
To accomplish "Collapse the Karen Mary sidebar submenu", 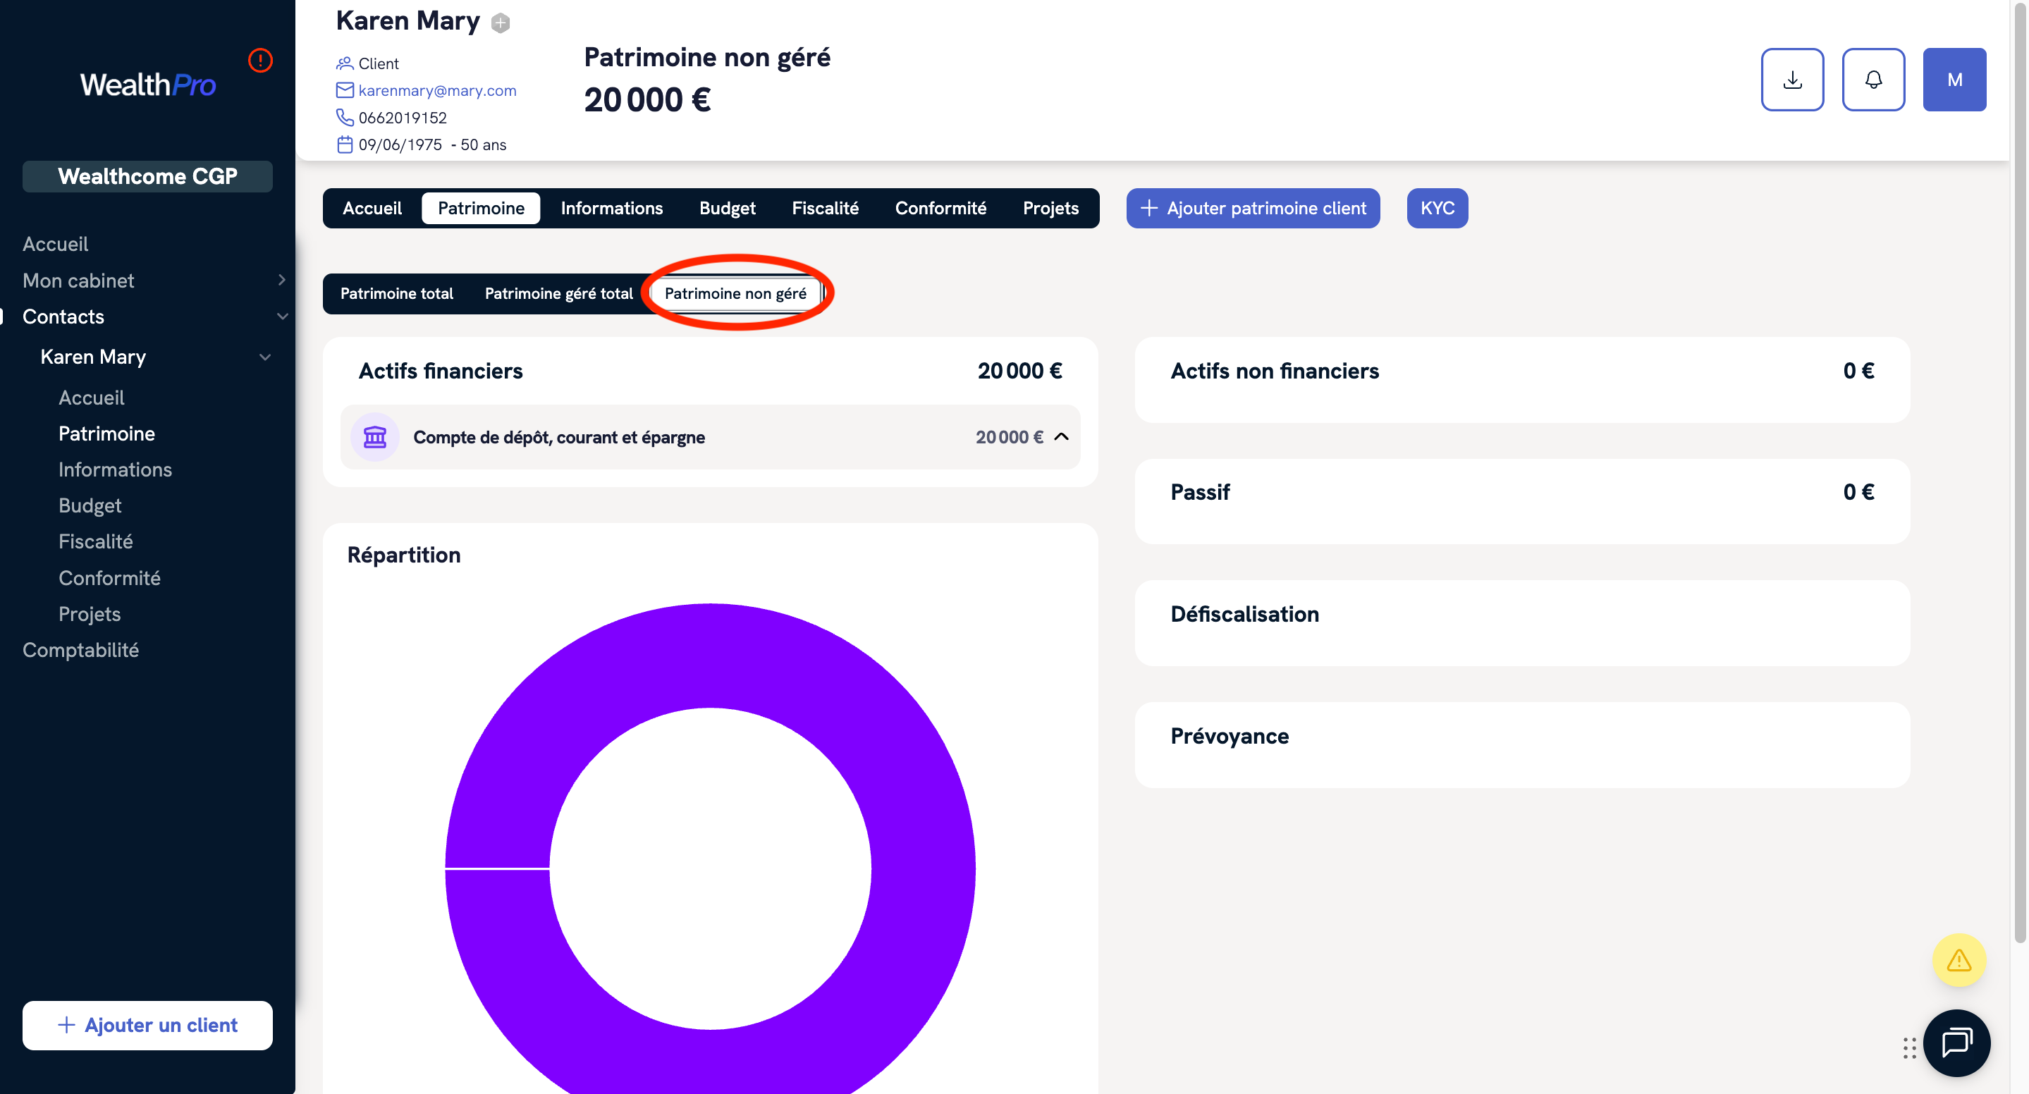I will click(264, 357).
